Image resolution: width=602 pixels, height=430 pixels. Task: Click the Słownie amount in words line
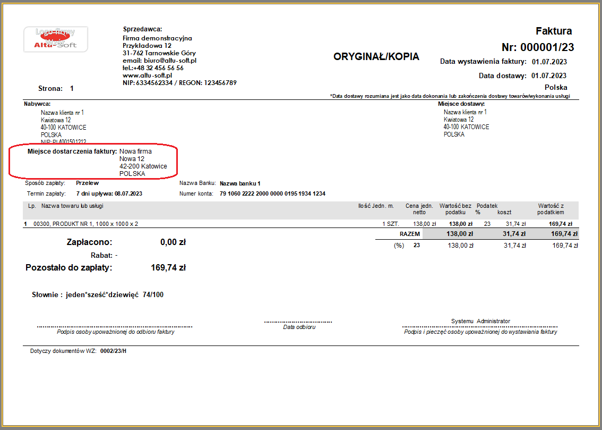(98, 294)
